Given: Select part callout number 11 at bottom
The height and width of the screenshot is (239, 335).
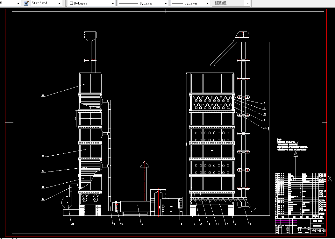Looking at the screenshot, I should pos(114,224).
